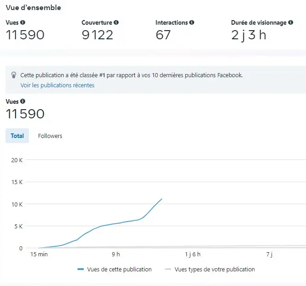Image resolution: width=306 pixels, height=286 pixels.
Task: Toggle the Vues de cette publication legend label
Action: click(119, 270)
